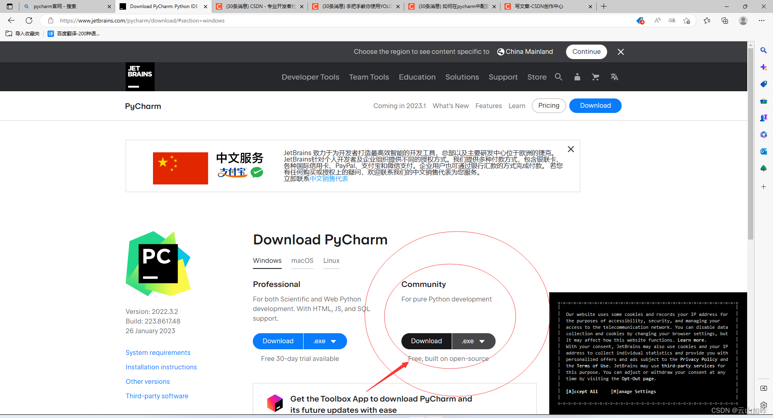Accept all cookies in consent box

582,391
